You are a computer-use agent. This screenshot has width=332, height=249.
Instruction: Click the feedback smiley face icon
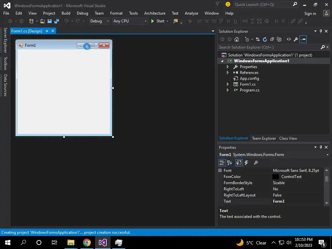pyautogui.click(x=228, y=4)
